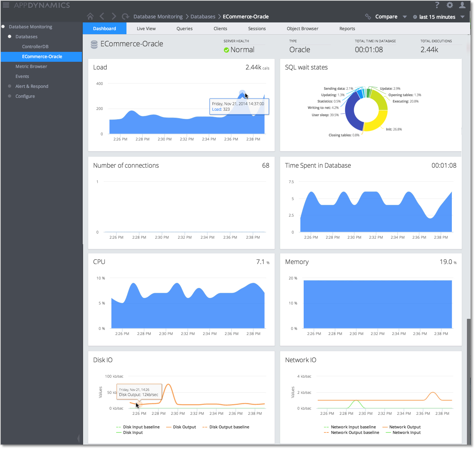475x449 pixels.
Task: Click the Oracle type value
Action: (300, 50)
